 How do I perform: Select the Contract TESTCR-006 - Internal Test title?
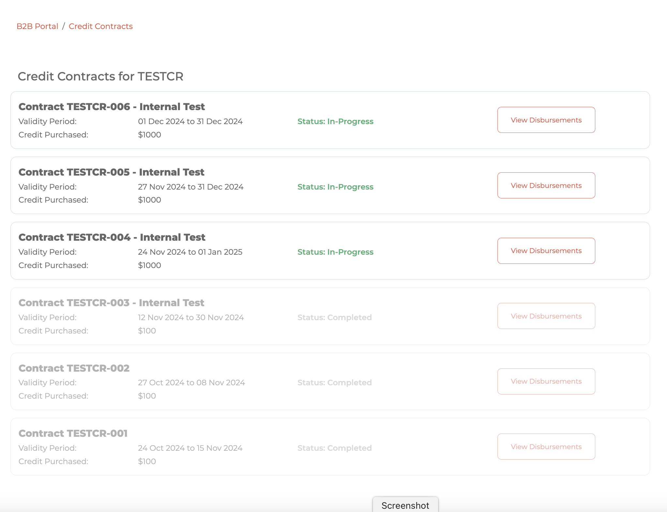pyautogui.click(x=111, y=107)
